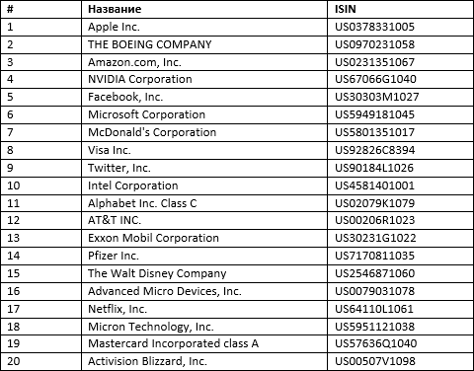Click the Visa Inc. cell
This screenshot has width=474, height=371.
204,150
